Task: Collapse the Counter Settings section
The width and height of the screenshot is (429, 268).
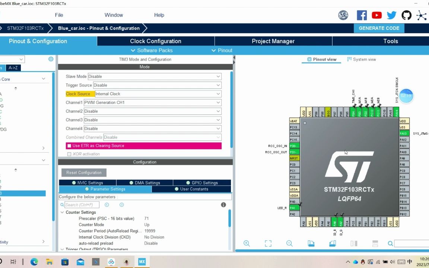Action: click(62, 212)
